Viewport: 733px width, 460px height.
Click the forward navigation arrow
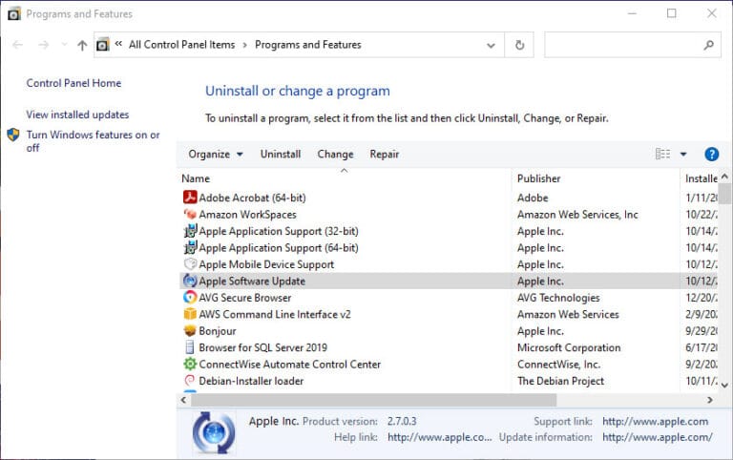[x=44, y=45]
